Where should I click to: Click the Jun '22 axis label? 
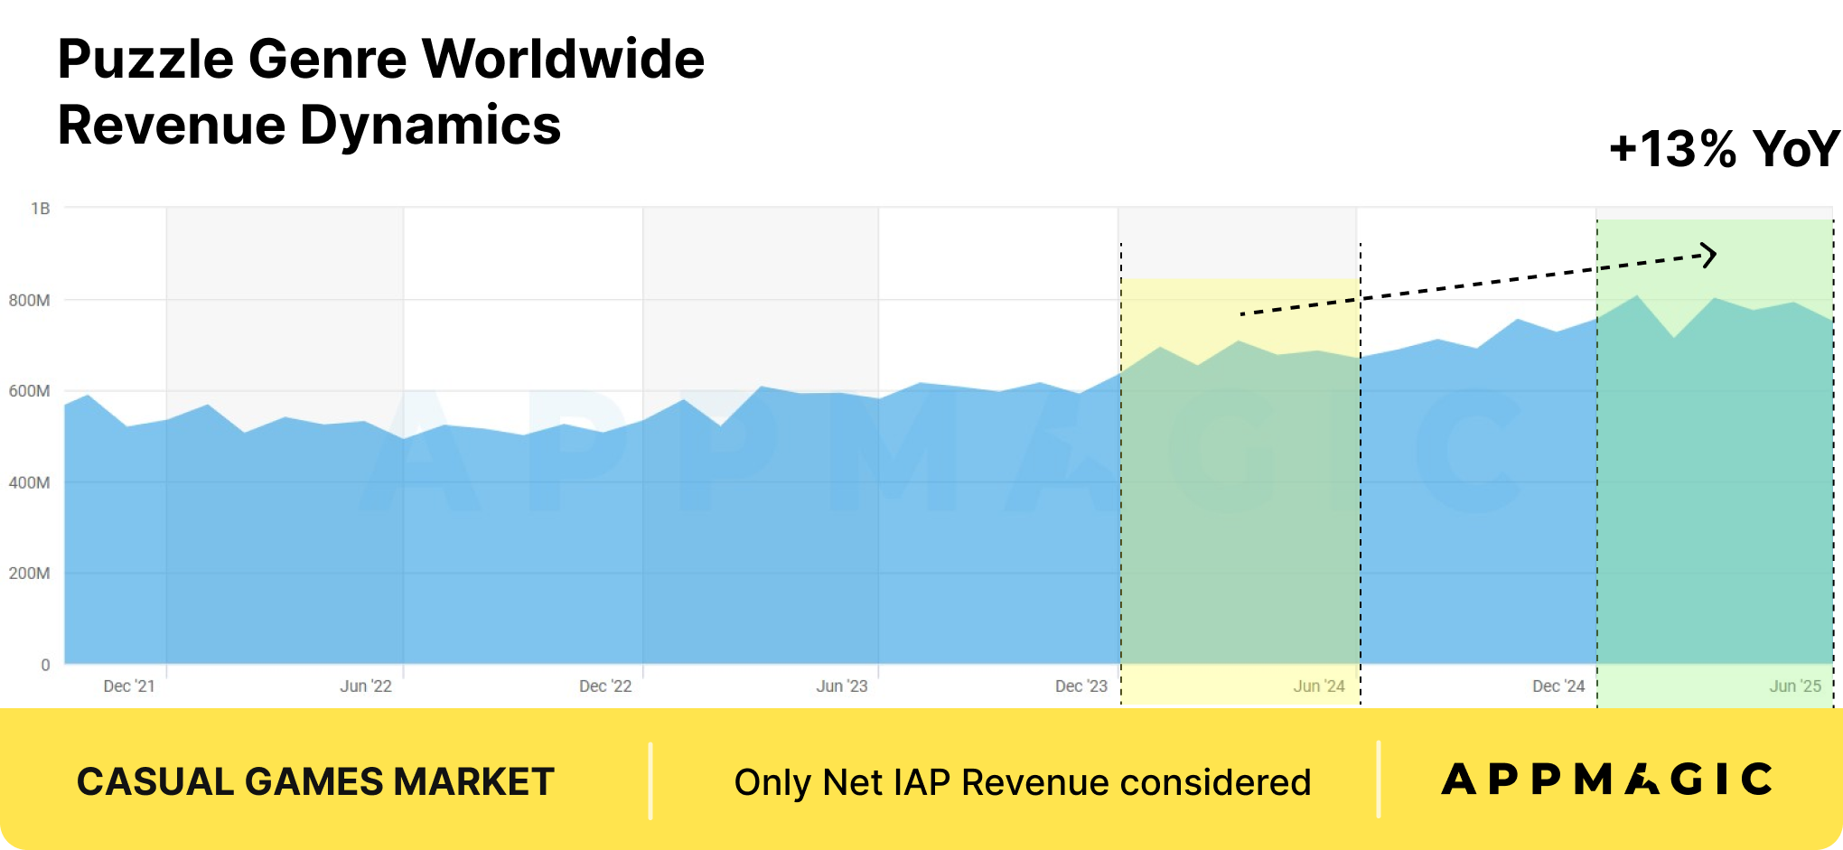(366, 687)
